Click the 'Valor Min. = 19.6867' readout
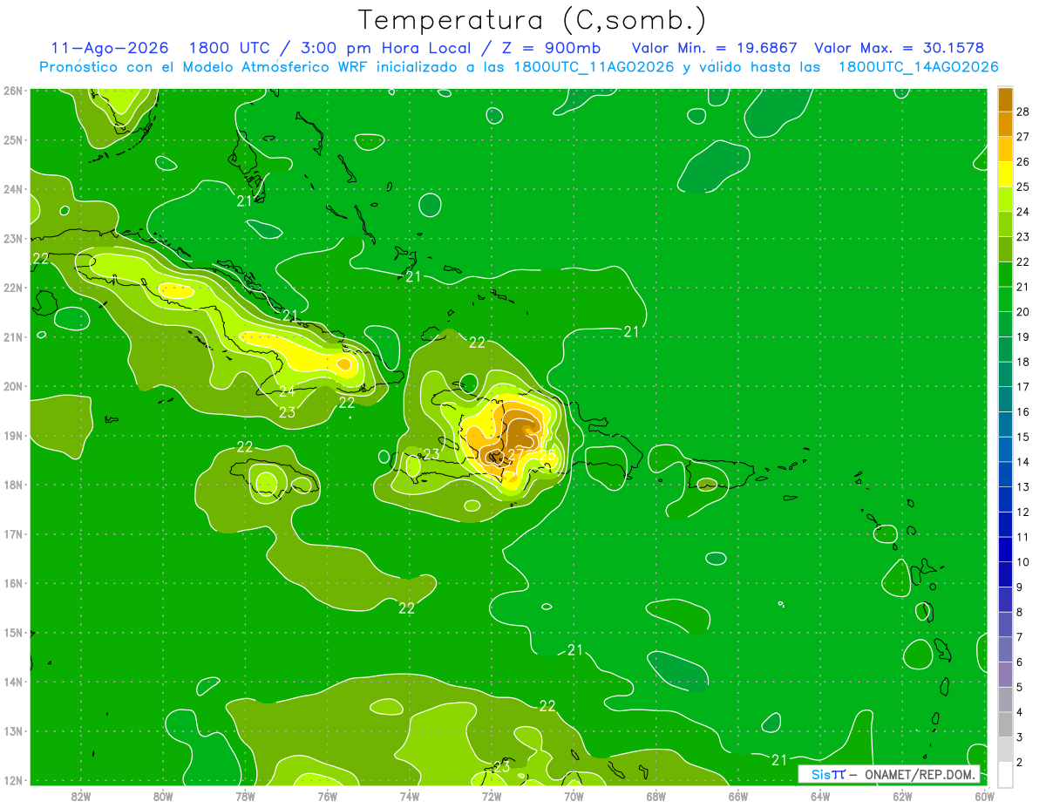The height and width of the screenshot is (808, 1046). point(715,48)
